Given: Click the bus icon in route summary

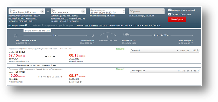Looking at the screenshot, I should [16, 36].
